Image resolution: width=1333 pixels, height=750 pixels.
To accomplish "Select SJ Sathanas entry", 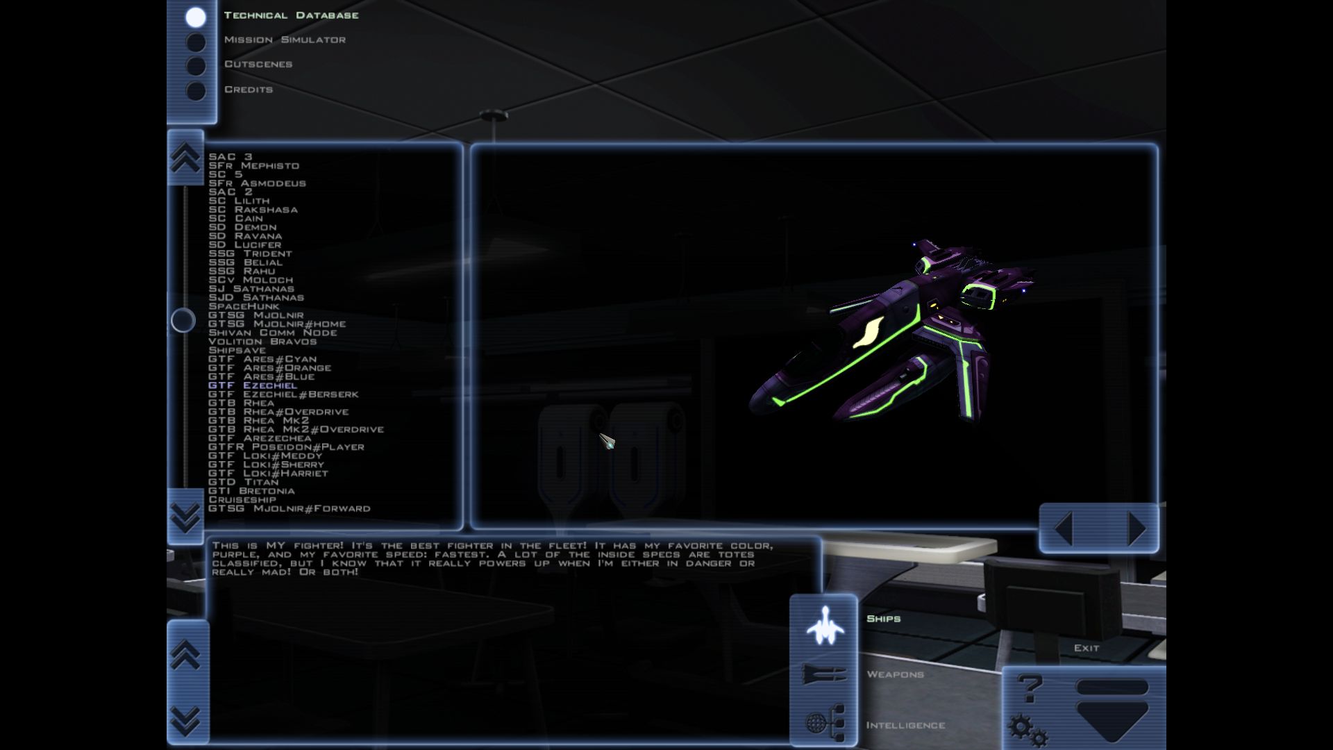I will (x=251, y=289).
